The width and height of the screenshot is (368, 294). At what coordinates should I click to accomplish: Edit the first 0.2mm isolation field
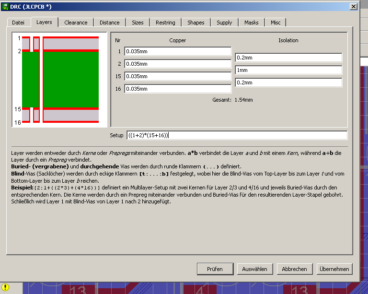point(288,58)
